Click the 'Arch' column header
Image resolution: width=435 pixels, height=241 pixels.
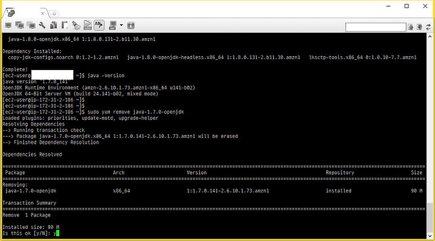[118, 173]
